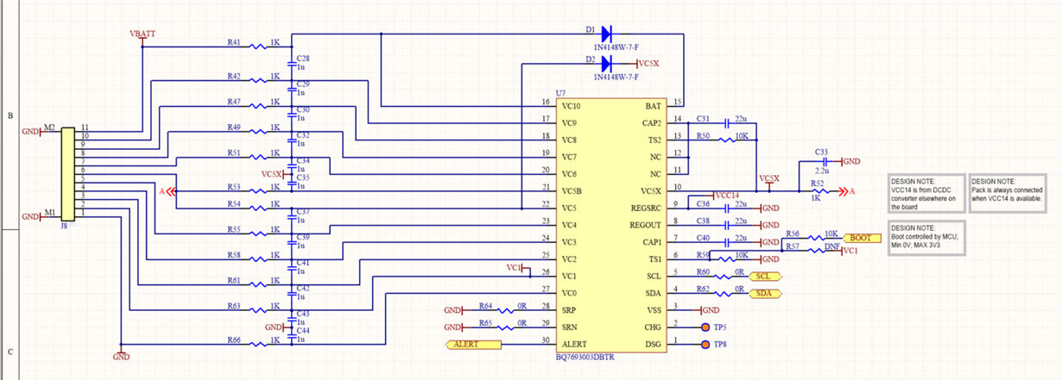The width and height of the screenshot is (1062, 380).
Task: Select the R54 resistor symbol
Action: pyautogui.click(x=260, y=208)
